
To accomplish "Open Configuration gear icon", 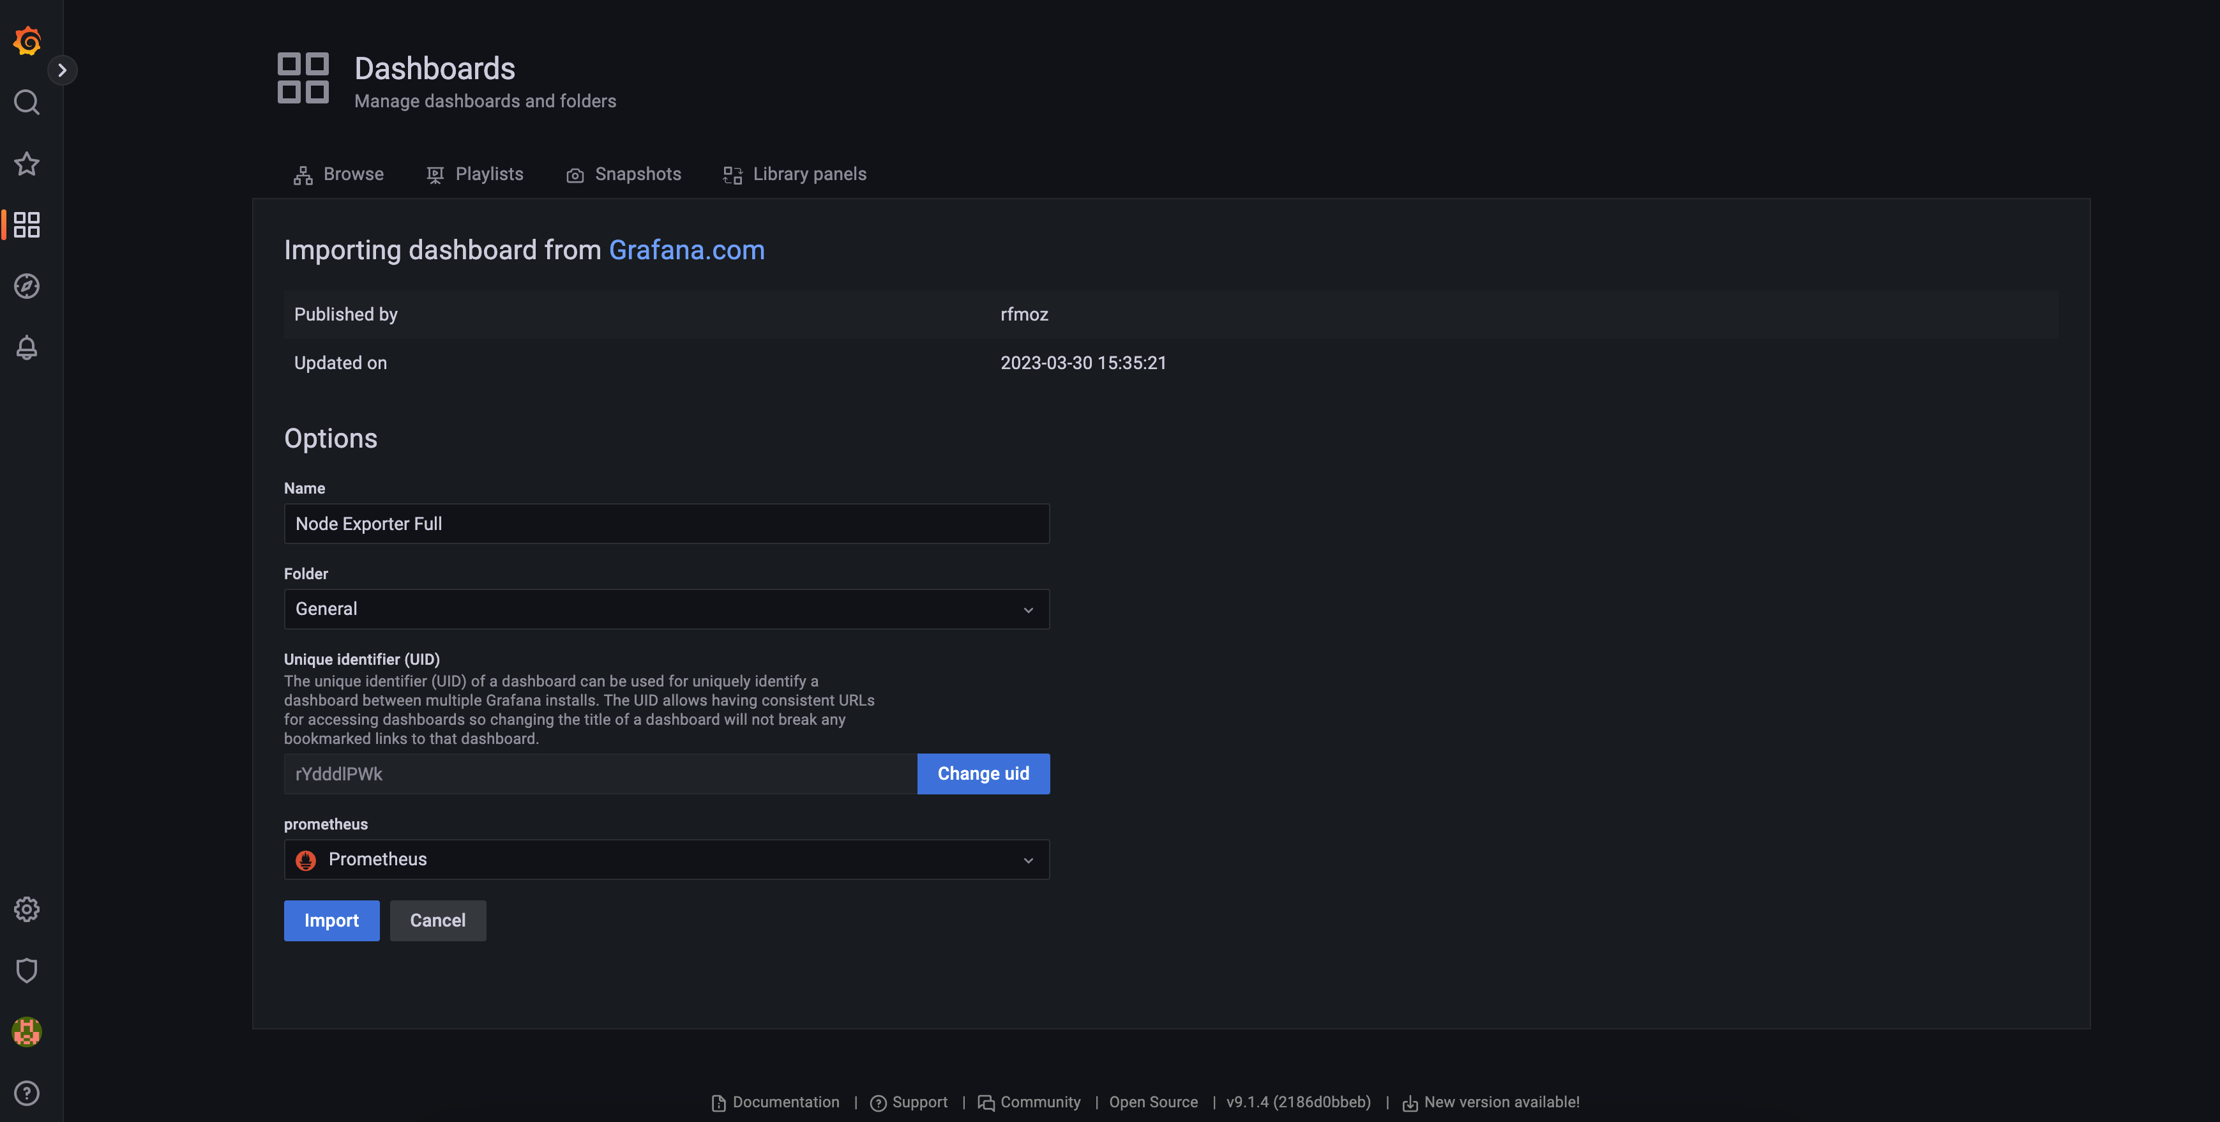I will pyautogui.click(x=27, y=909).
